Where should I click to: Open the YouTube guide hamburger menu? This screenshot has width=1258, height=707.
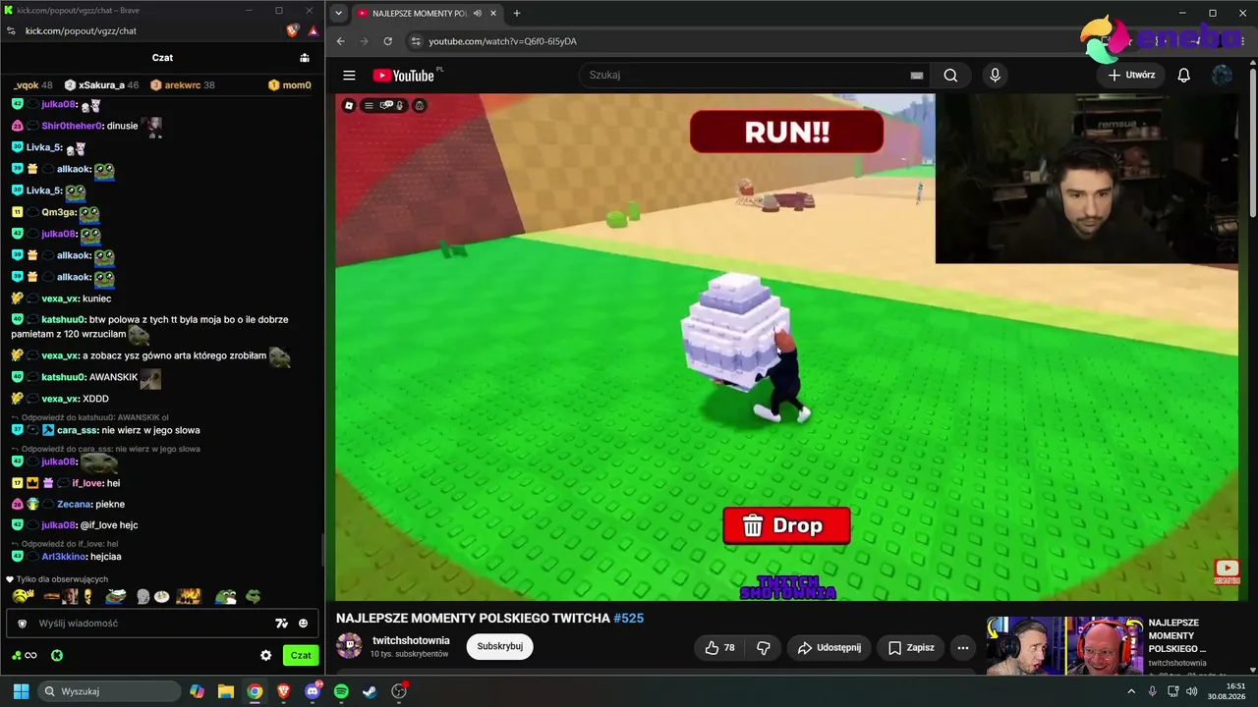[349, 75]
